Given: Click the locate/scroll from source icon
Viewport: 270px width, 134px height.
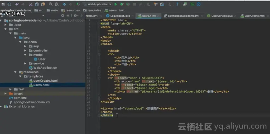Looking at the screenshot, I should click(x=63, y=16).
